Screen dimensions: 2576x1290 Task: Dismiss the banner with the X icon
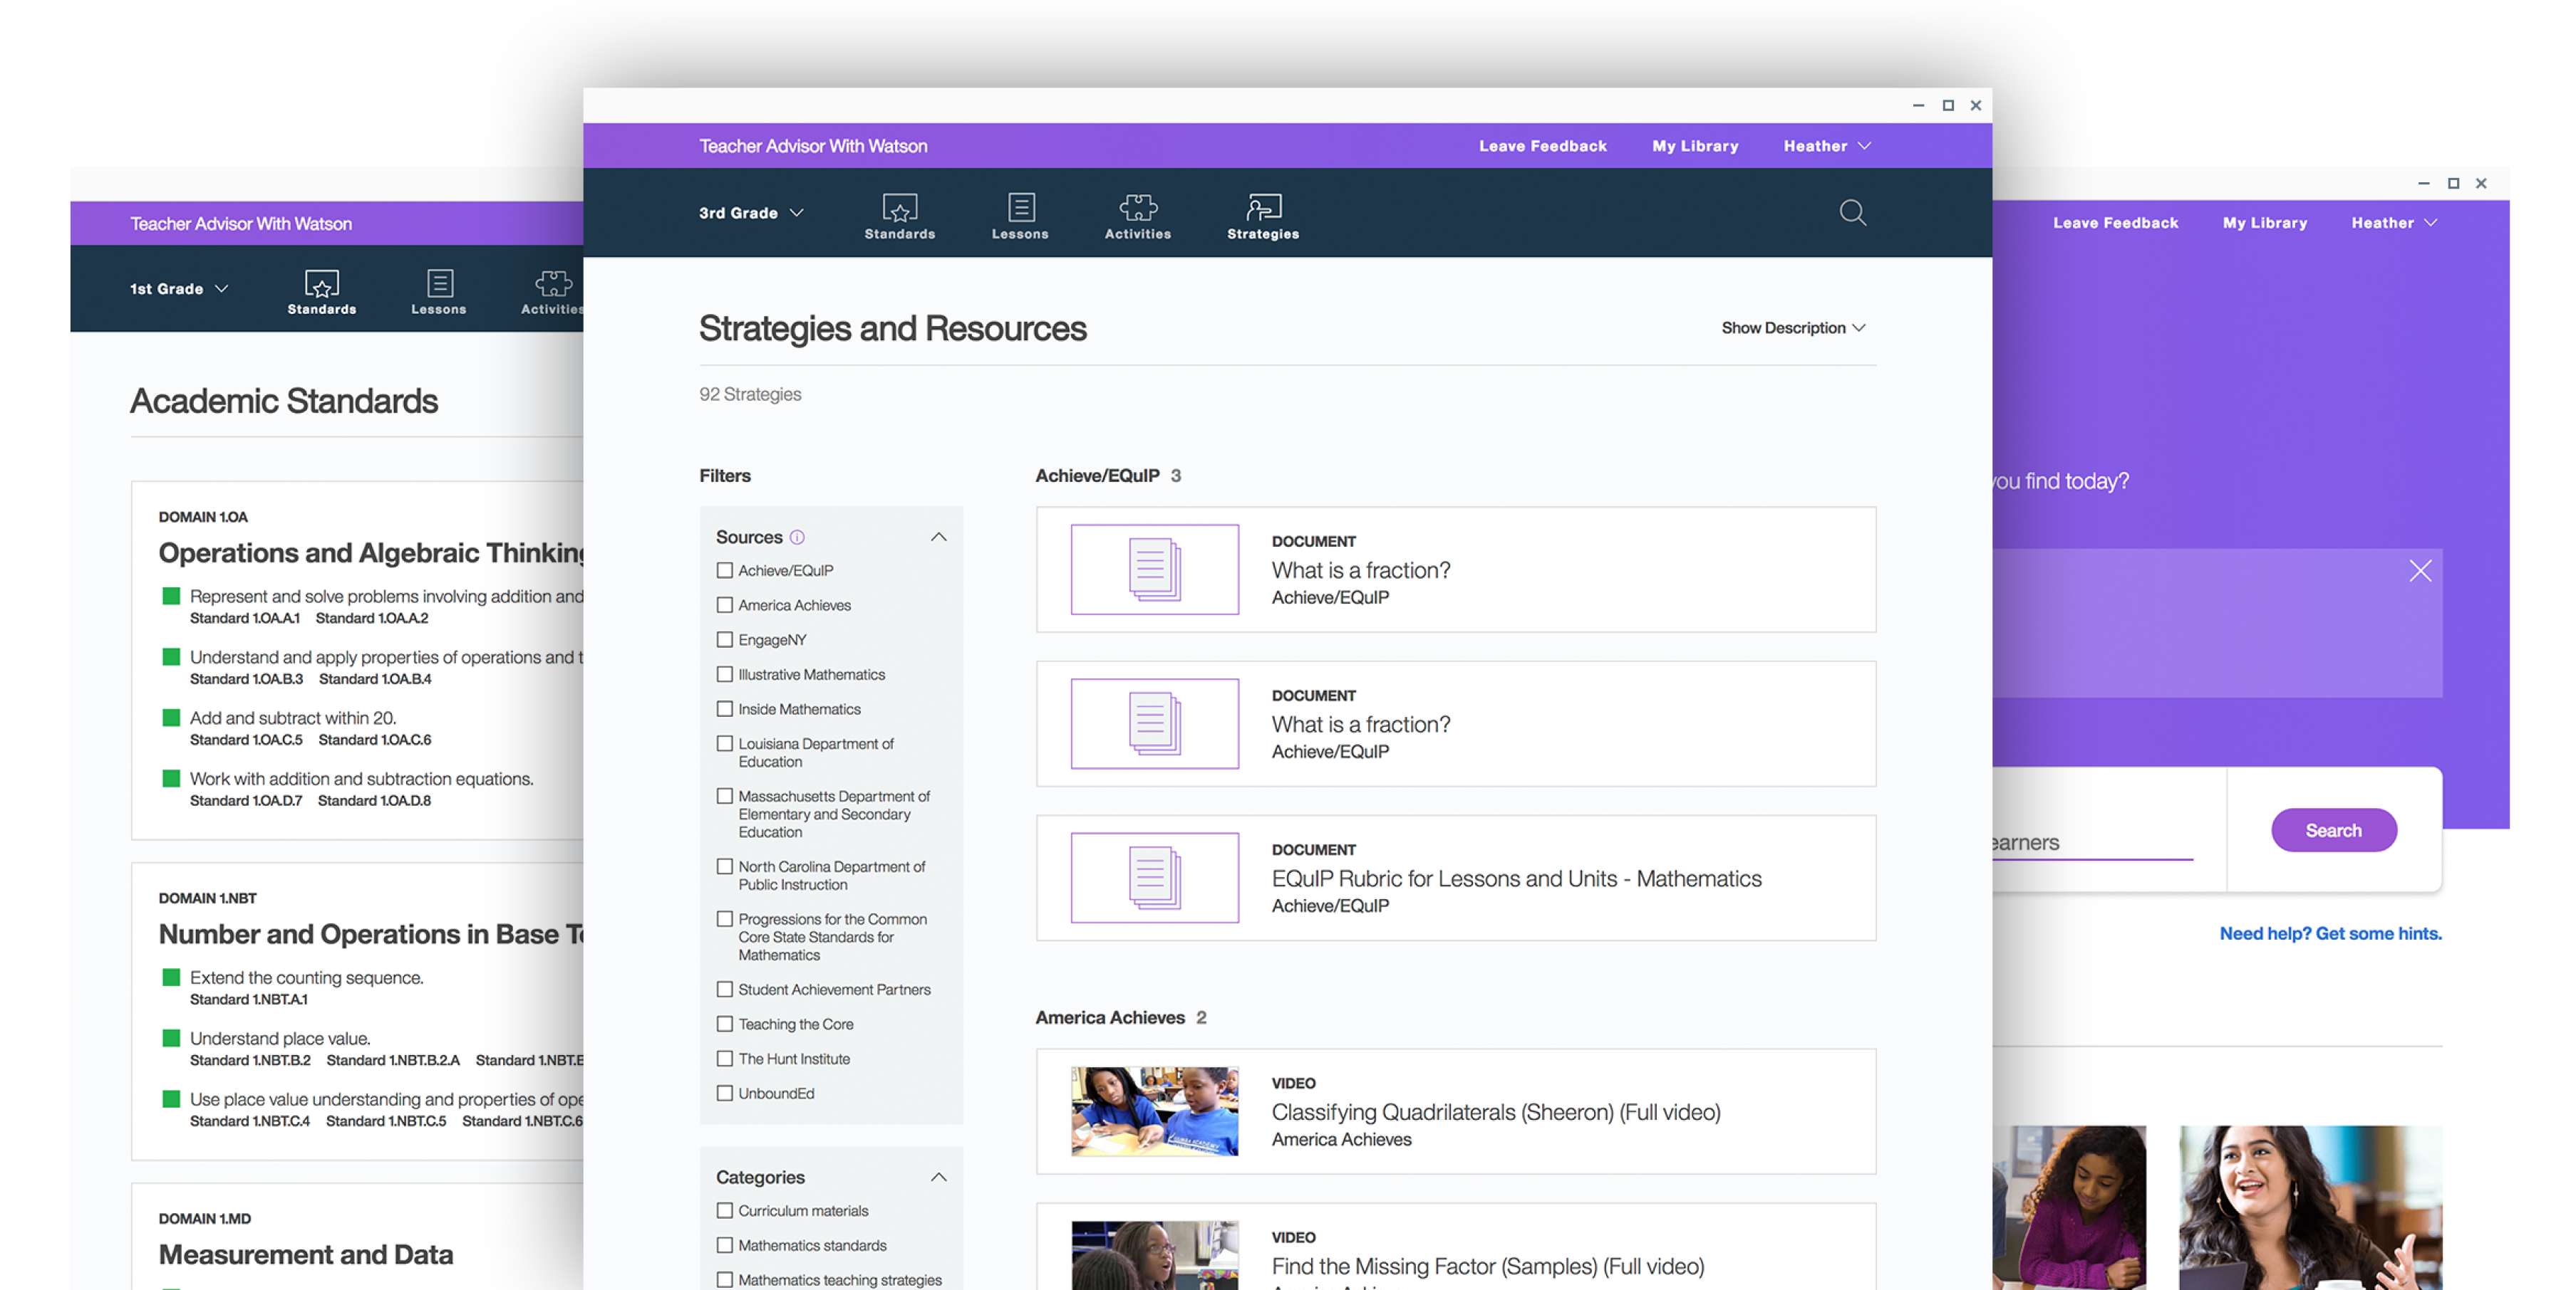2419,570
